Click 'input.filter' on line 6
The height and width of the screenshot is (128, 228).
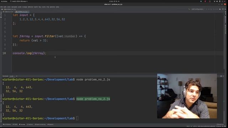45,36
